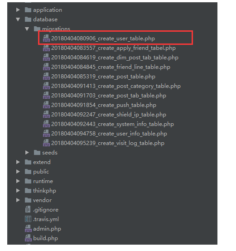This screenshot has width=236, height=251.
Task: Select 20180404084619_create_dim_post_tab_table.php file
Action: (x=115, y=58)
